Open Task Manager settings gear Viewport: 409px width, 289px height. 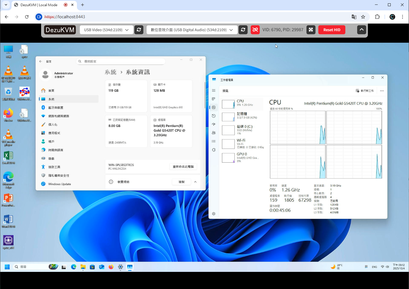pyautogui.click(x=214, y=214)
